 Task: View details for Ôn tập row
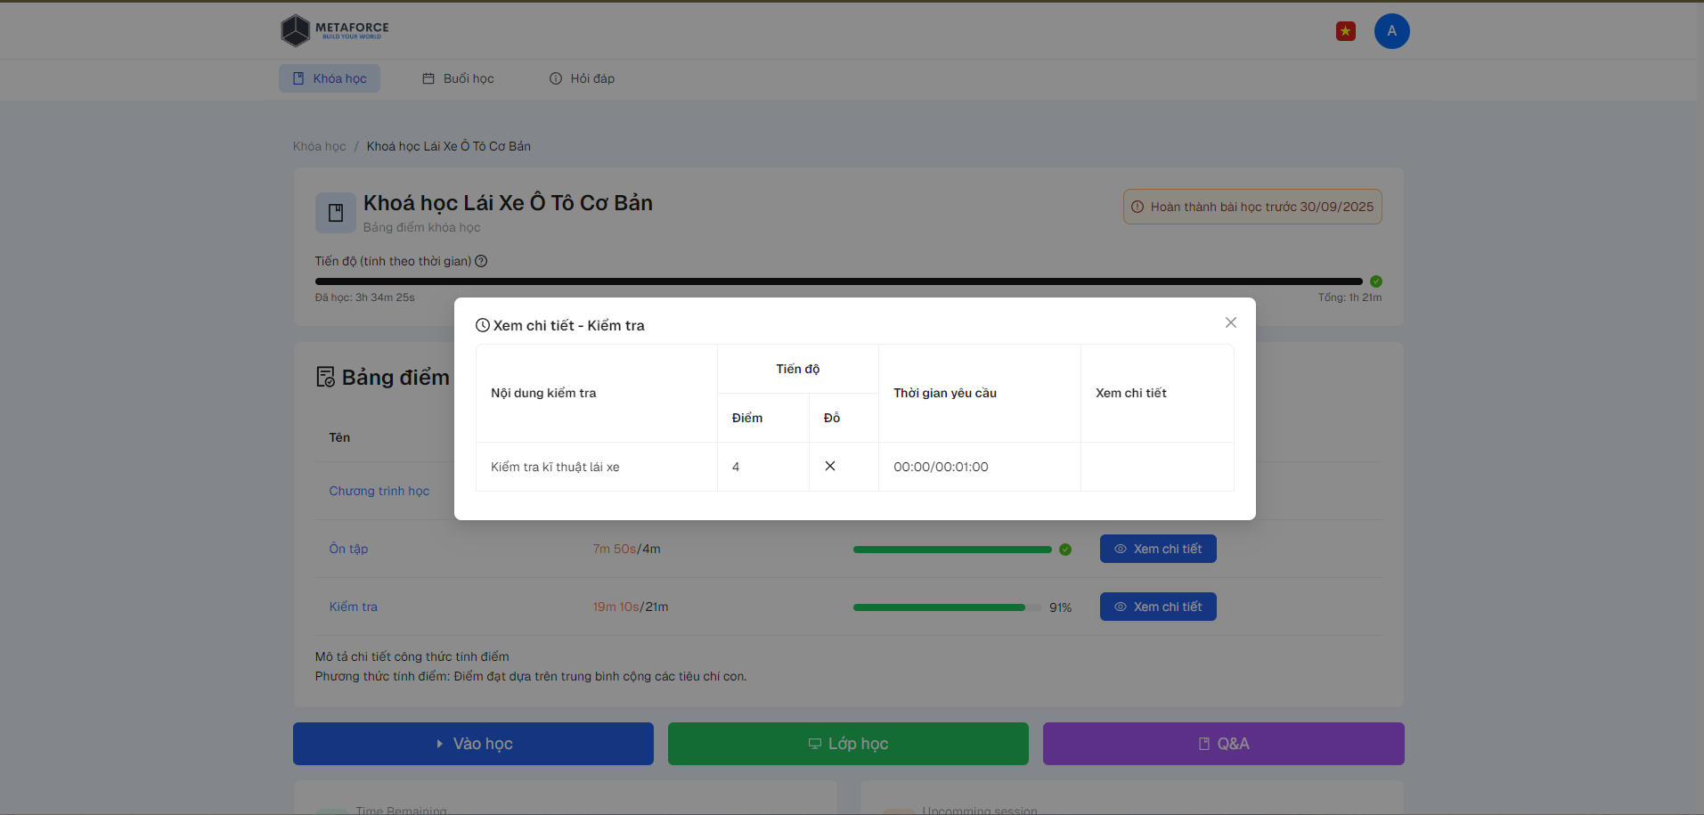(1157, 549)
